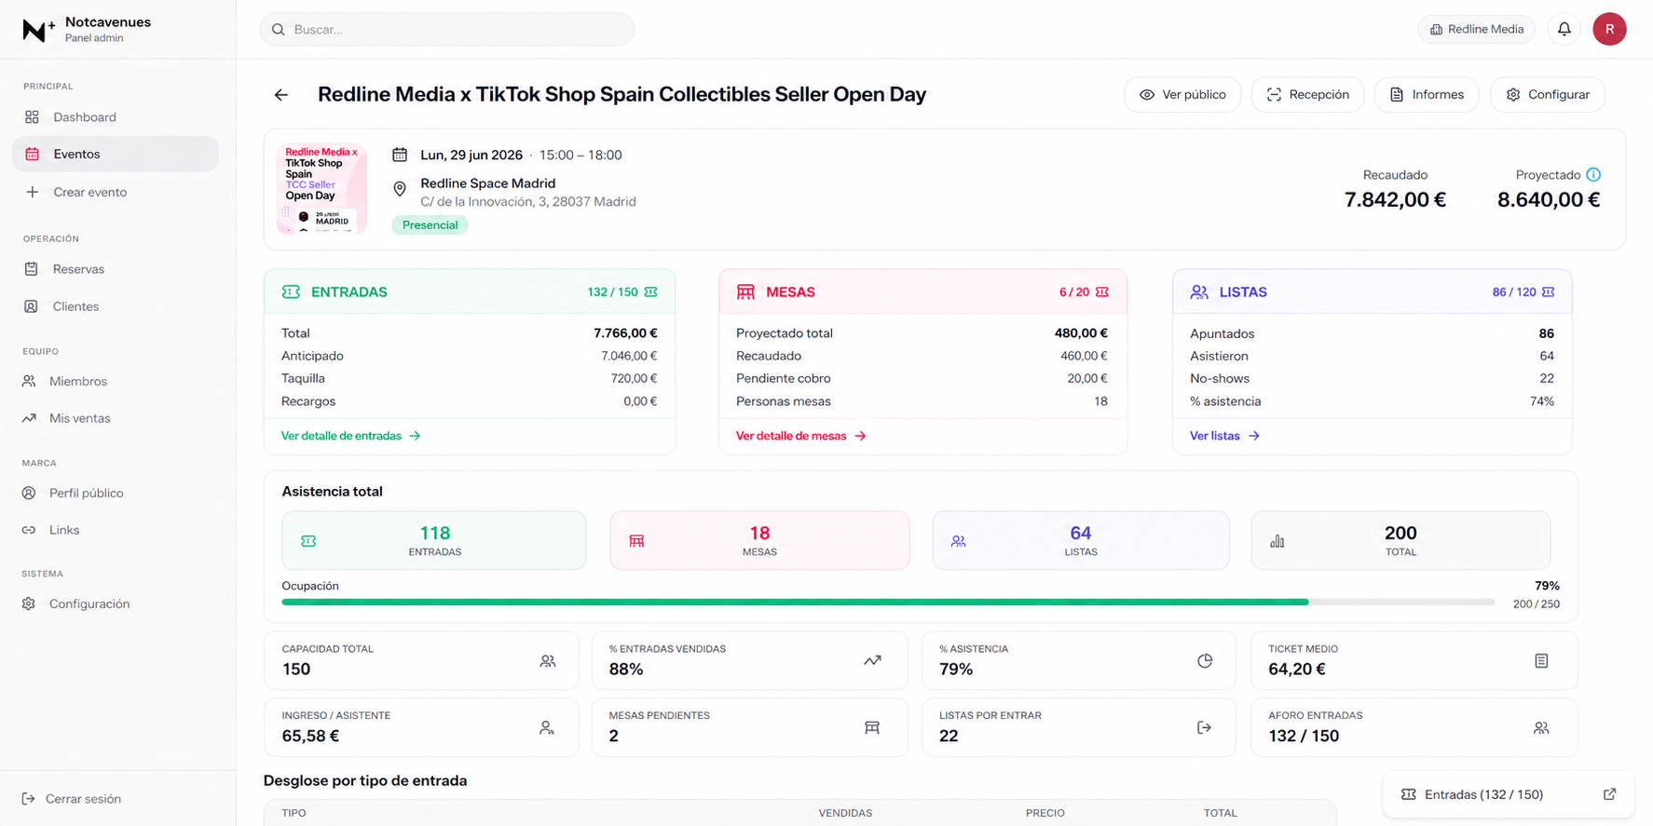Click the Mesas pendientes table icon

point(872,728)
